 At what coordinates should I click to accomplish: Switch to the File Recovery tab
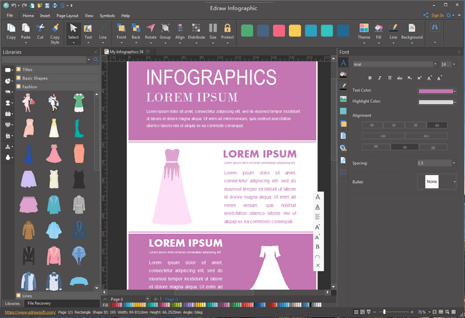[39, 303]
